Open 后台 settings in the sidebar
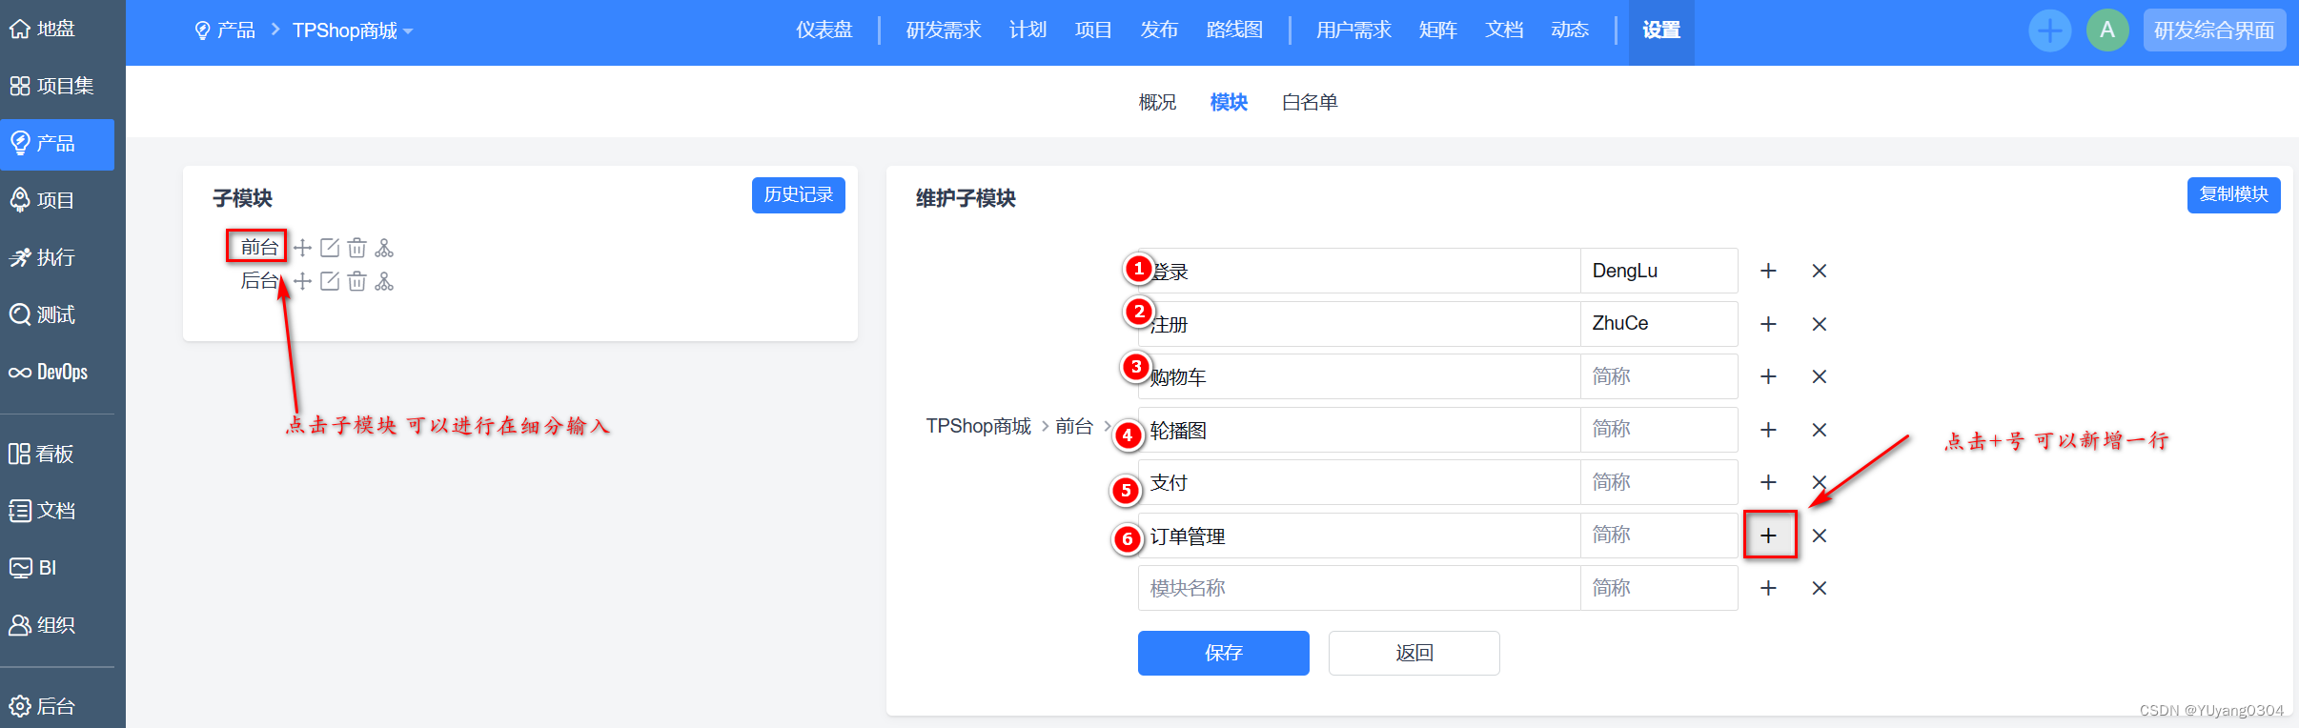Viewport: 2299px width, 728px height. point(43,706)
